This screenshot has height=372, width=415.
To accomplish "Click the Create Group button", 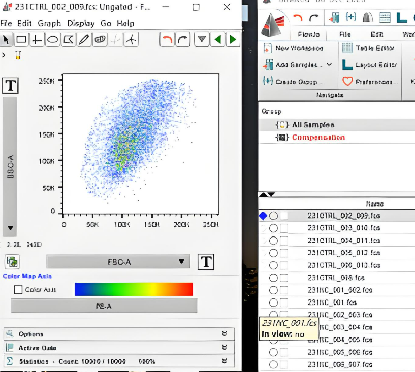I will pyautogui.click(x=293, y=82).
